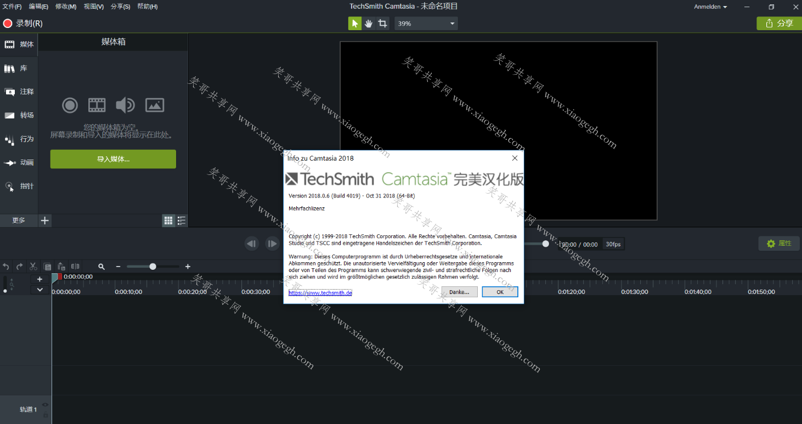Image resolution: width=802 pixels, height=424 pixels.
Task: Click the Copy icon in timeline toolbar
Action: coord(48,267)
